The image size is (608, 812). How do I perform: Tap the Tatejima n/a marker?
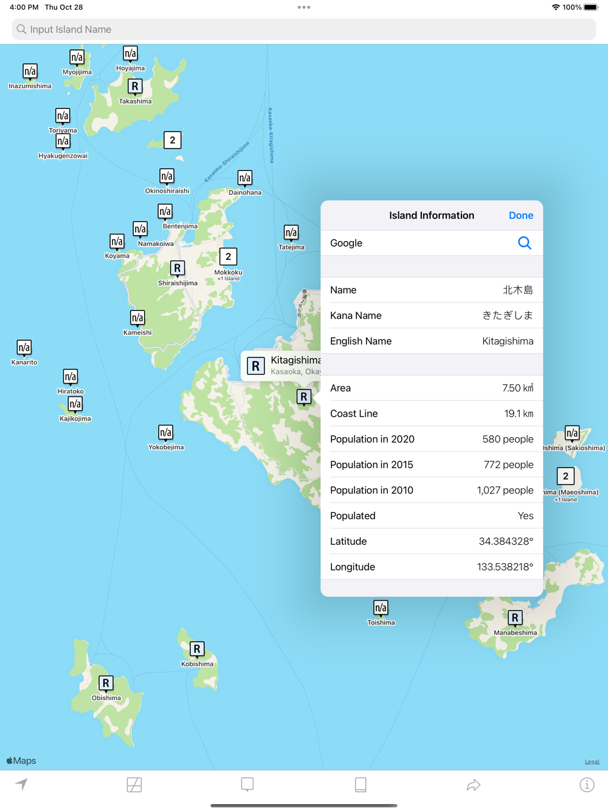point(291,233)
